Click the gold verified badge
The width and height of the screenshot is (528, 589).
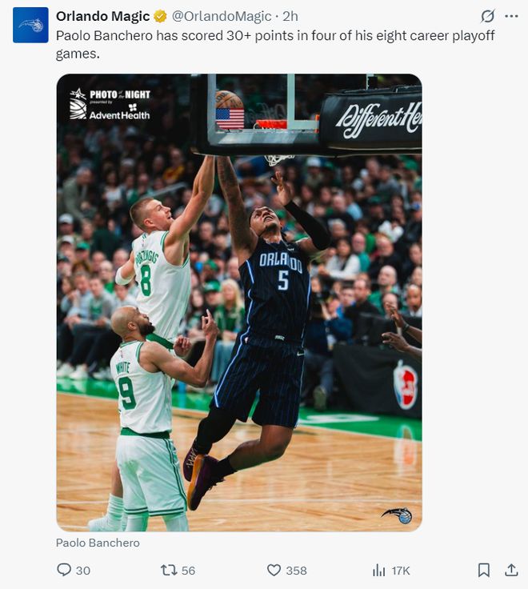click(x=160, y=17)
